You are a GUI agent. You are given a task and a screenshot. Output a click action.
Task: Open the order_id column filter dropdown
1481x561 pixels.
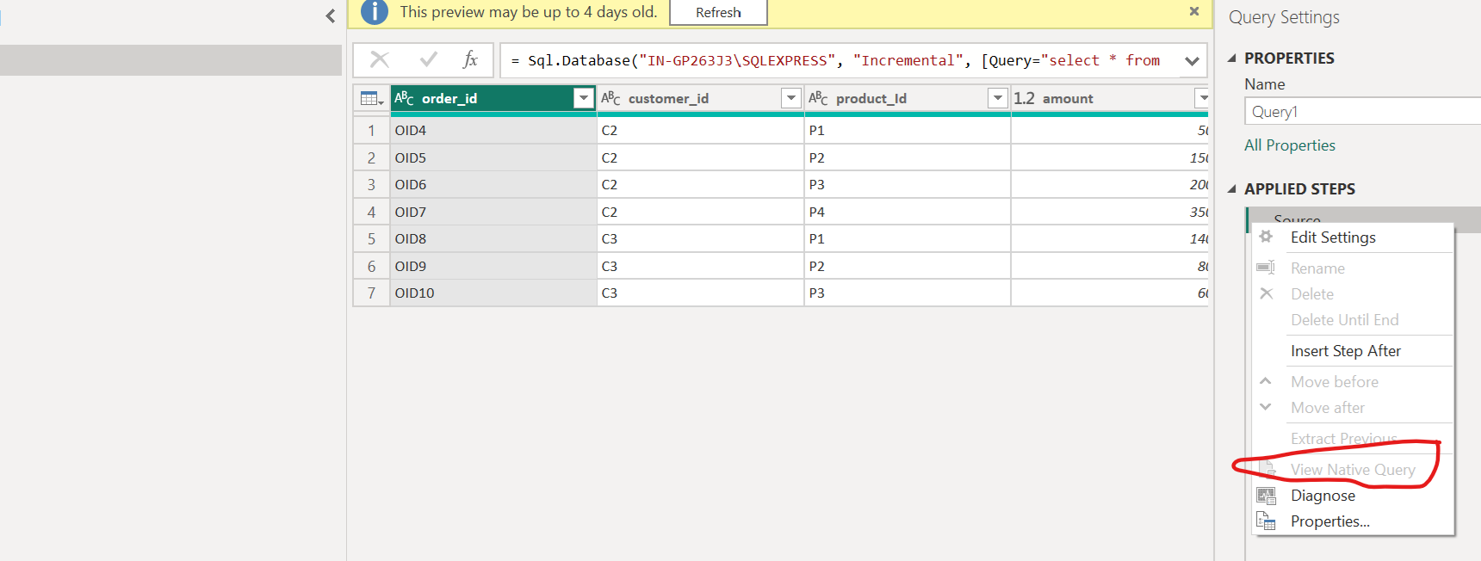tap(584, 98)
